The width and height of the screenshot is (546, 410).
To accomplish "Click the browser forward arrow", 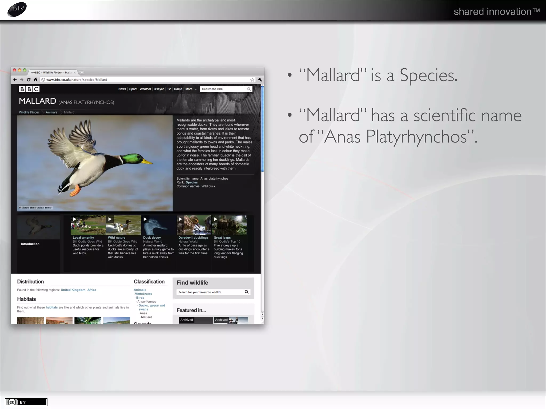I will (x=22, y=80).
